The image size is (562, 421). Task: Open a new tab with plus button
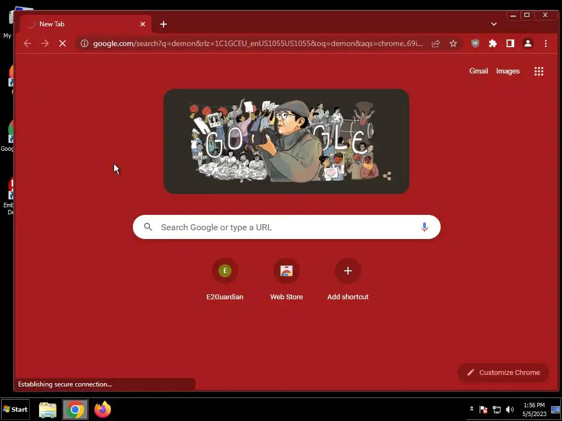point(164,24)
